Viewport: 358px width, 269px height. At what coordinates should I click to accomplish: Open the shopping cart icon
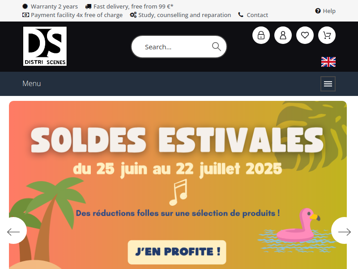(x=327, y=35)
